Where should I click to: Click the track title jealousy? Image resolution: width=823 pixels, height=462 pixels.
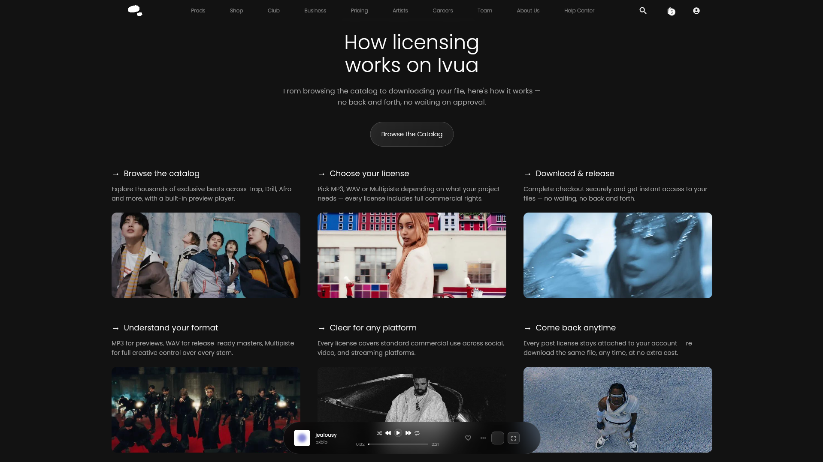(x=326, y=435)
